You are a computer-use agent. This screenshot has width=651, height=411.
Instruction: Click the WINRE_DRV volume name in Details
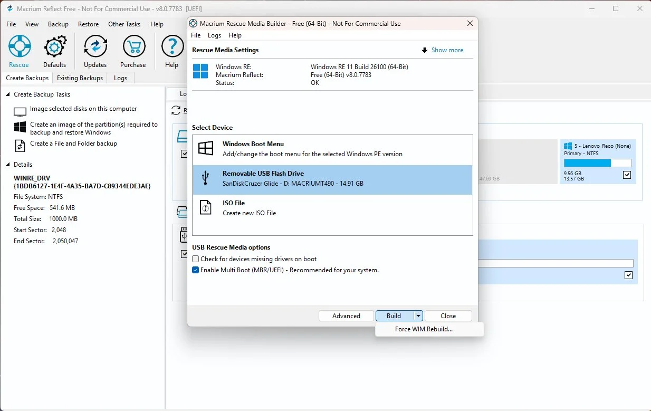point(32,178)
